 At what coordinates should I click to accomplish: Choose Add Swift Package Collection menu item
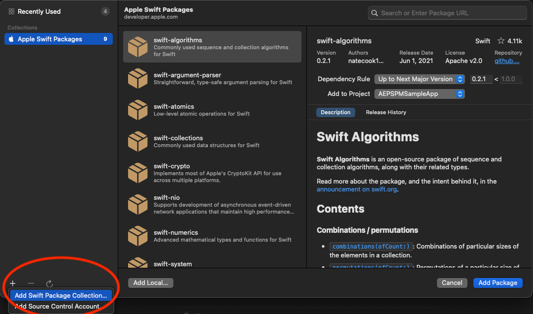click(x=61, y=295)
